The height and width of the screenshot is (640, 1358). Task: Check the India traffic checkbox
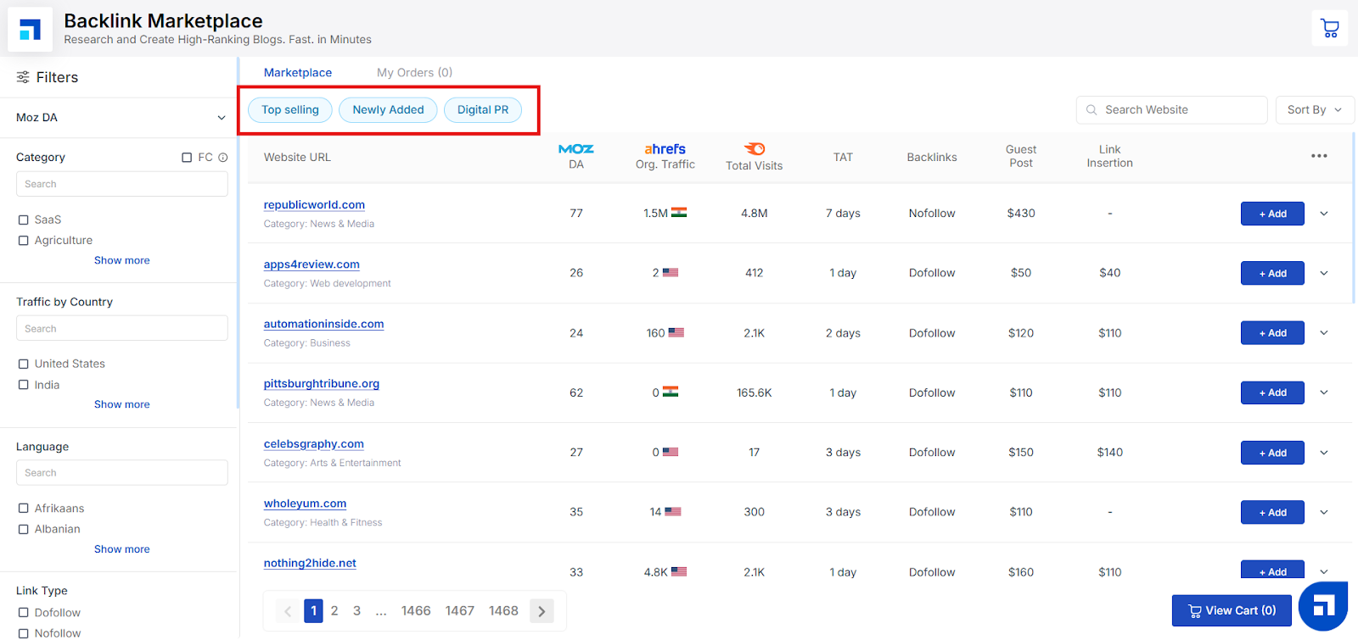coord(24,385)
